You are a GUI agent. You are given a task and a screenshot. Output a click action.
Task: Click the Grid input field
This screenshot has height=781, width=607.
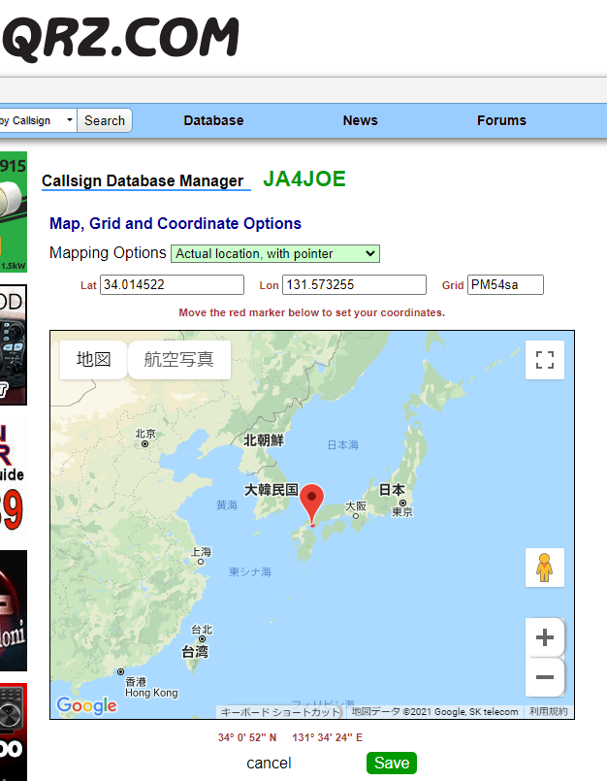[x=505, y=285]
